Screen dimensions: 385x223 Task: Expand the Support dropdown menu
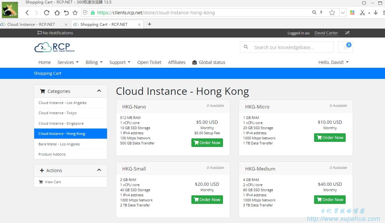click(x=120, y=62)
